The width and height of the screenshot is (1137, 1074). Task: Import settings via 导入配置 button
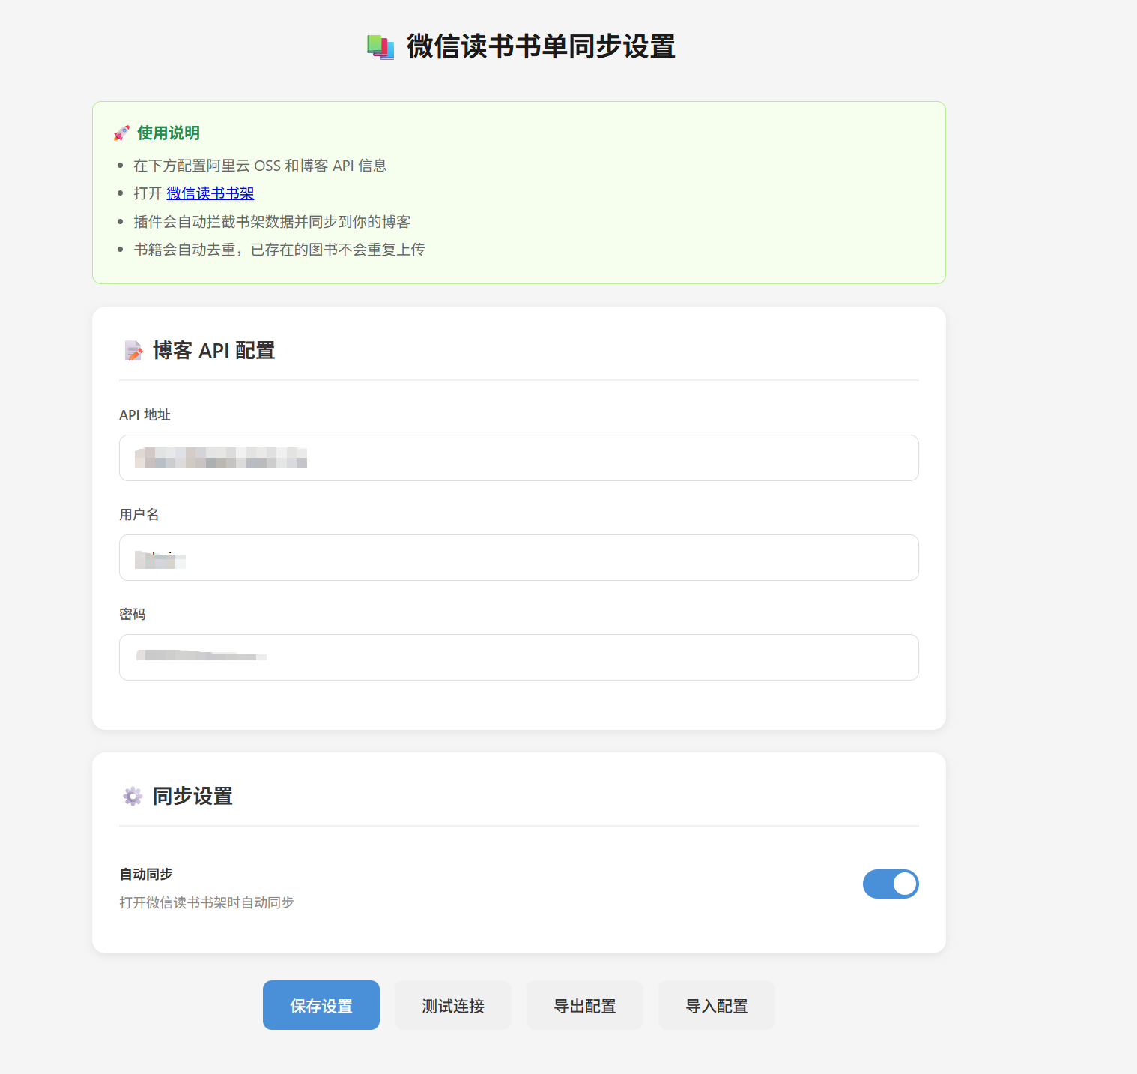(x=716, y=1006)
